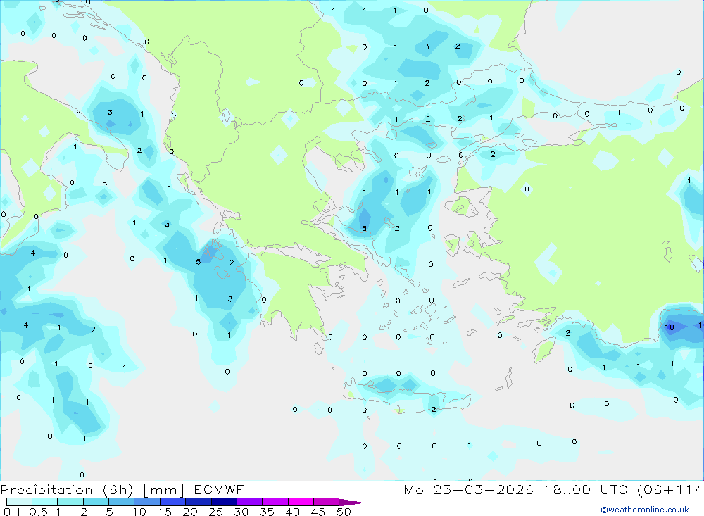Image resolution: width=704 pixels, height=516 pixels.
Task: Select the 5–10 mm legend color swatch
Action: click(121, 502)
